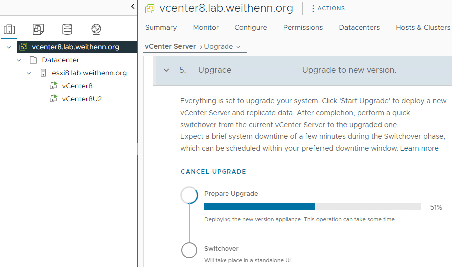Open the Configure tab
The width and height of the screenshot is (452, 267).
coord(251,27)
